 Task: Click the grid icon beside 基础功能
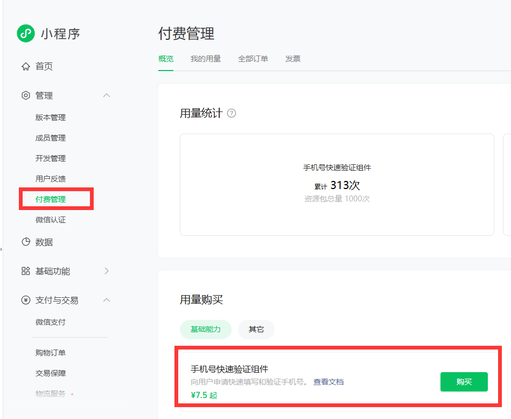click(x=25, y=271)
